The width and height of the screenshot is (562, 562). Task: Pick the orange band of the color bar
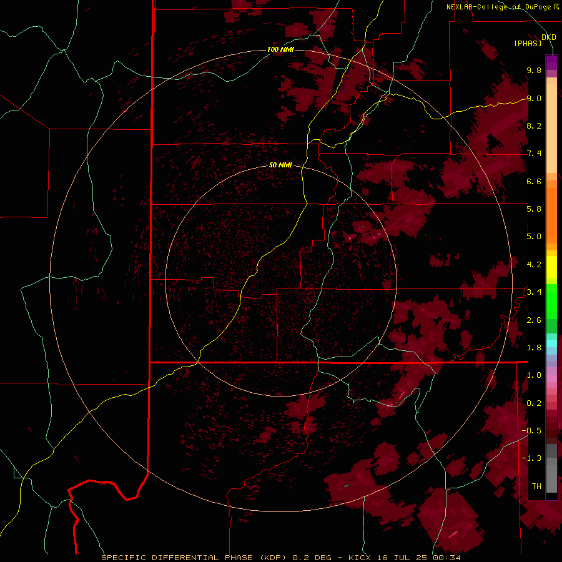[x=551, y=215]
